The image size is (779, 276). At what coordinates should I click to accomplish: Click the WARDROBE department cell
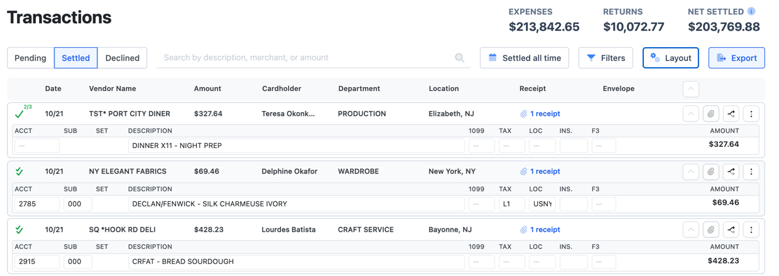(358, 171)
